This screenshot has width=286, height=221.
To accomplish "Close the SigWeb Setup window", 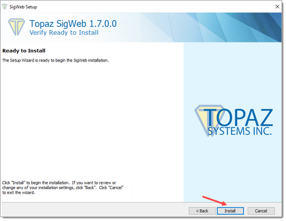I will [x=277, y=7].
